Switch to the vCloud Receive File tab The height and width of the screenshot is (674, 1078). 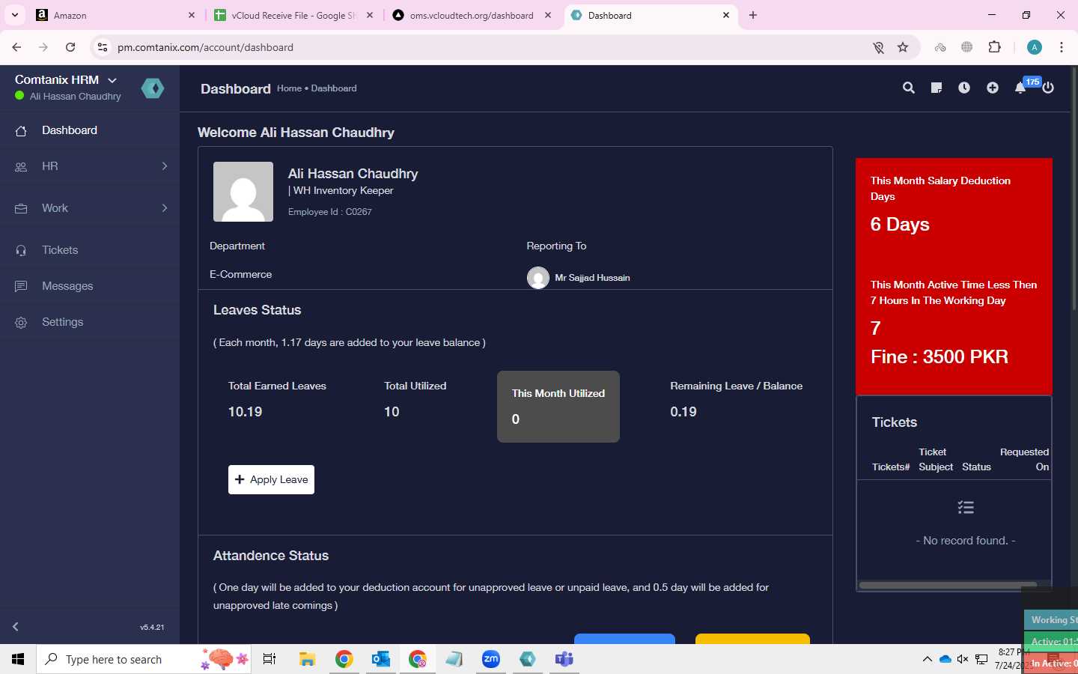(x=294, y=15)
